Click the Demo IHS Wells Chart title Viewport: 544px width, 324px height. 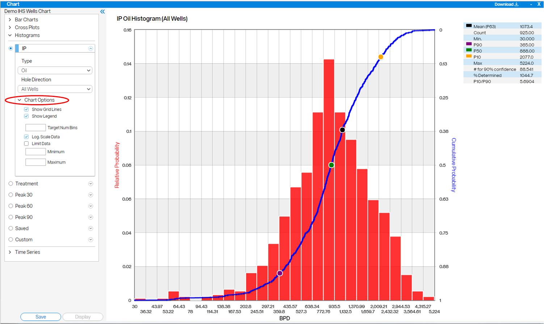point(28,11)
